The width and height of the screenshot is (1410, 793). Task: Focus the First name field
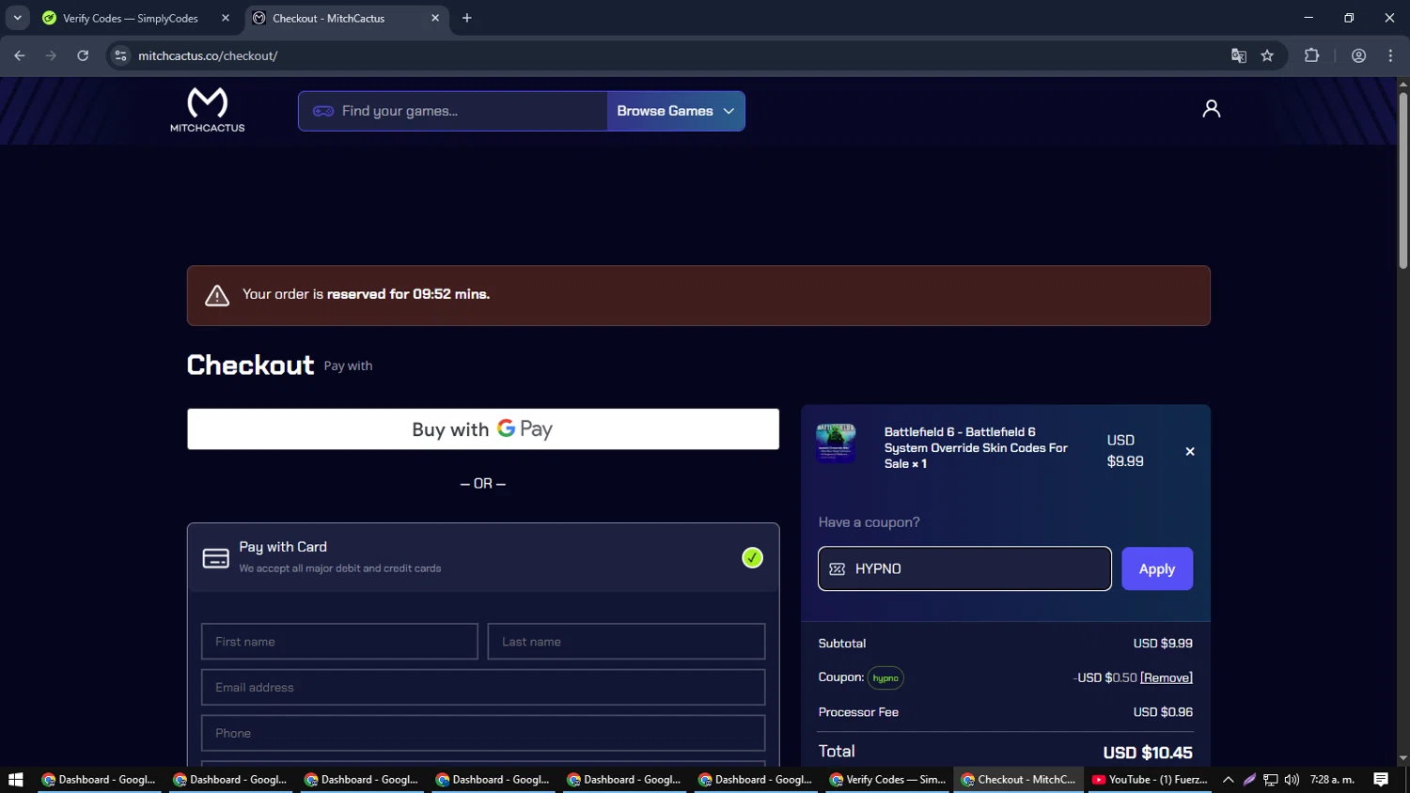pos(339,642)
